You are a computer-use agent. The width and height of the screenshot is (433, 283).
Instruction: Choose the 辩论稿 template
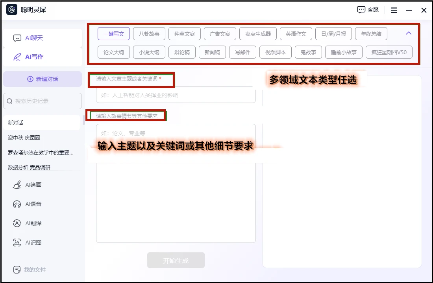pyautogui.click(x=182, y=52)
